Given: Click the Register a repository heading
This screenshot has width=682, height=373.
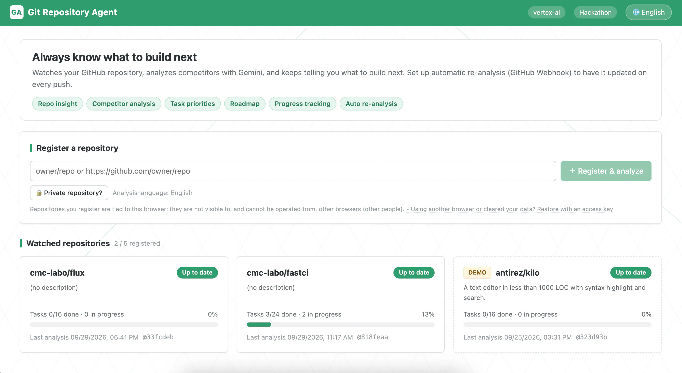Looking at the screenshot, I should tap(77, 148).
